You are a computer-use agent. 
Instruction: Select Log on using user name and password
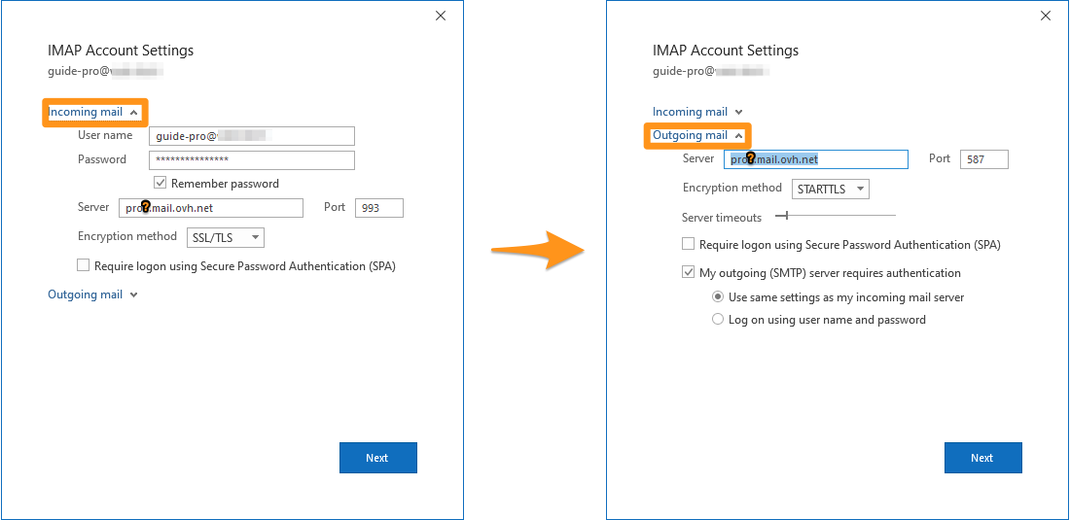click(x=718, y=320)
